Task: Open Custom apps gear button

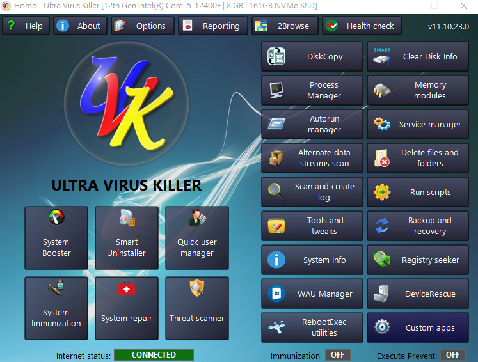Action: pos(418,328)
